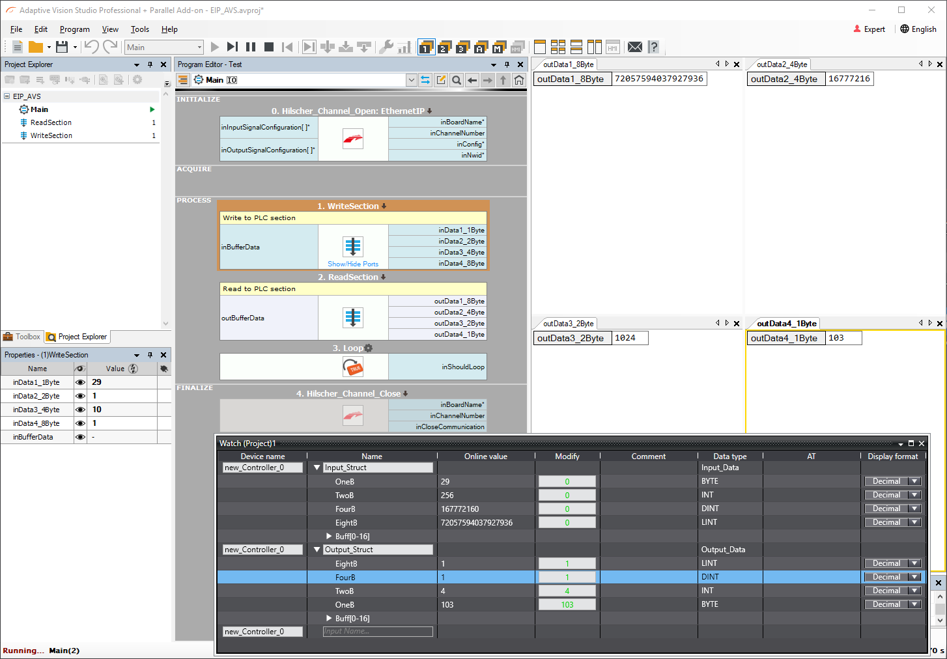Expand Buff[0-16] under Output_Struct
The image size is (947, 659).
(329, 619)
